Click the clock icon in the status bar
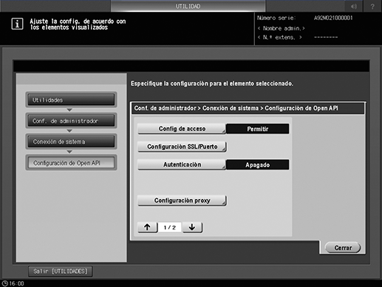382x287 pixels. [x=4, y=283]
